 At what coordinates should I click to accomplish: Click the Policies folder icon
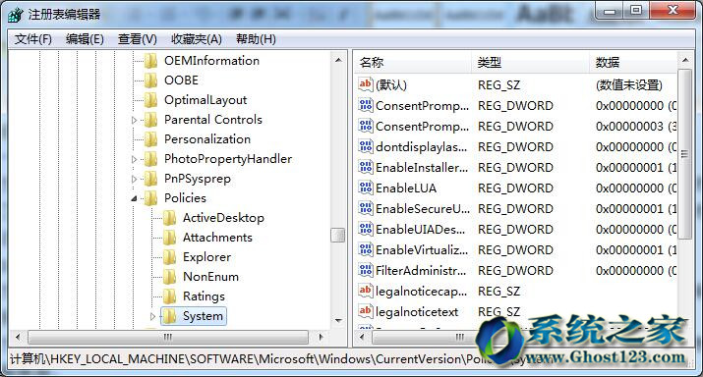pyautogui.click(x=151, y=198)
